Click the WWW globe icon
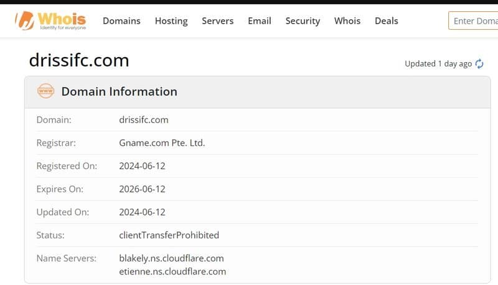Viewport: 498px width, 285px height. pos(45,91)
